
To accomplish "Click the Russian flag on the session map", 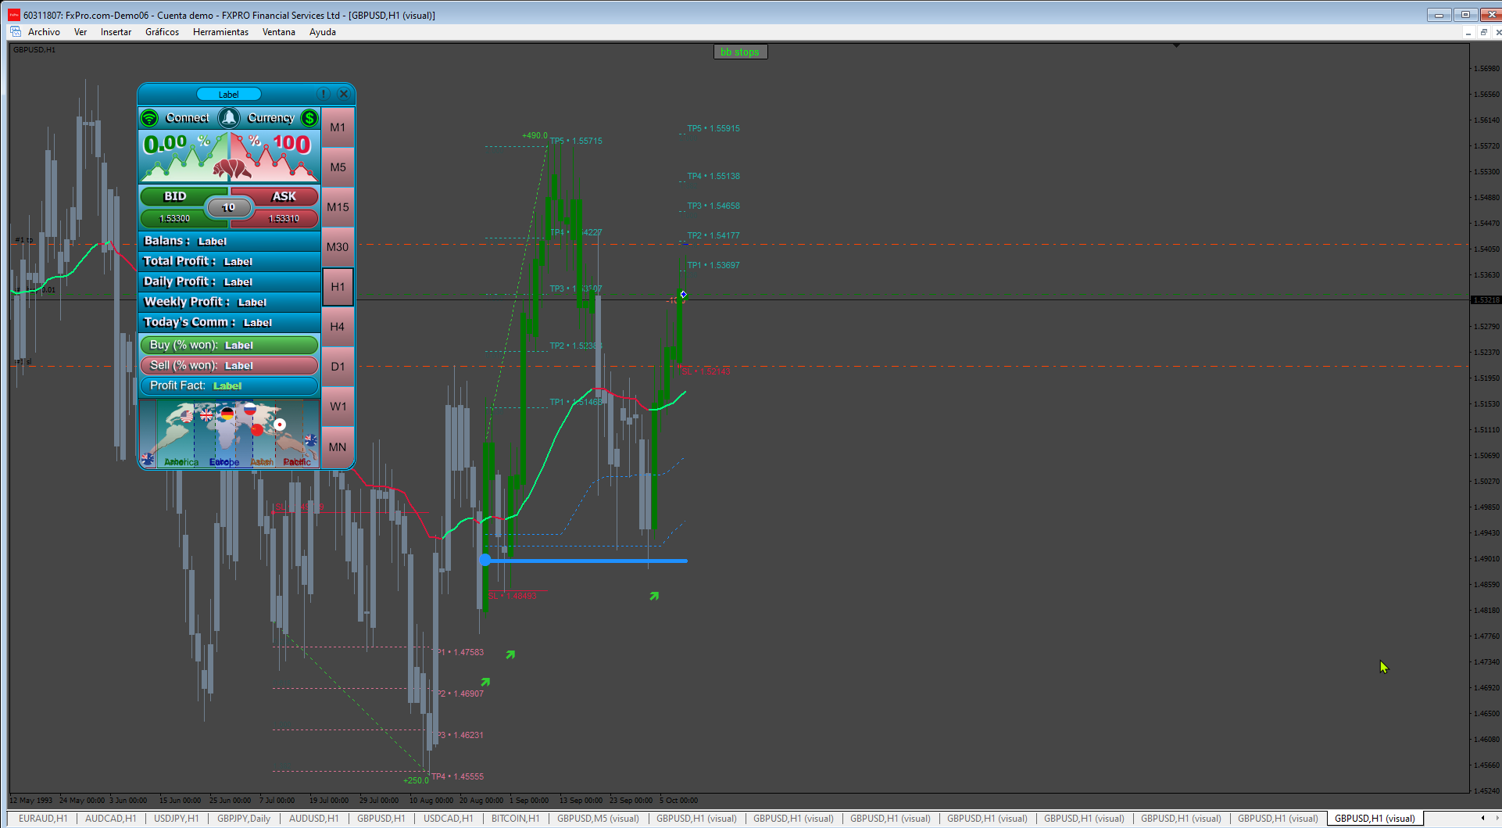I will tap(249, 409).
